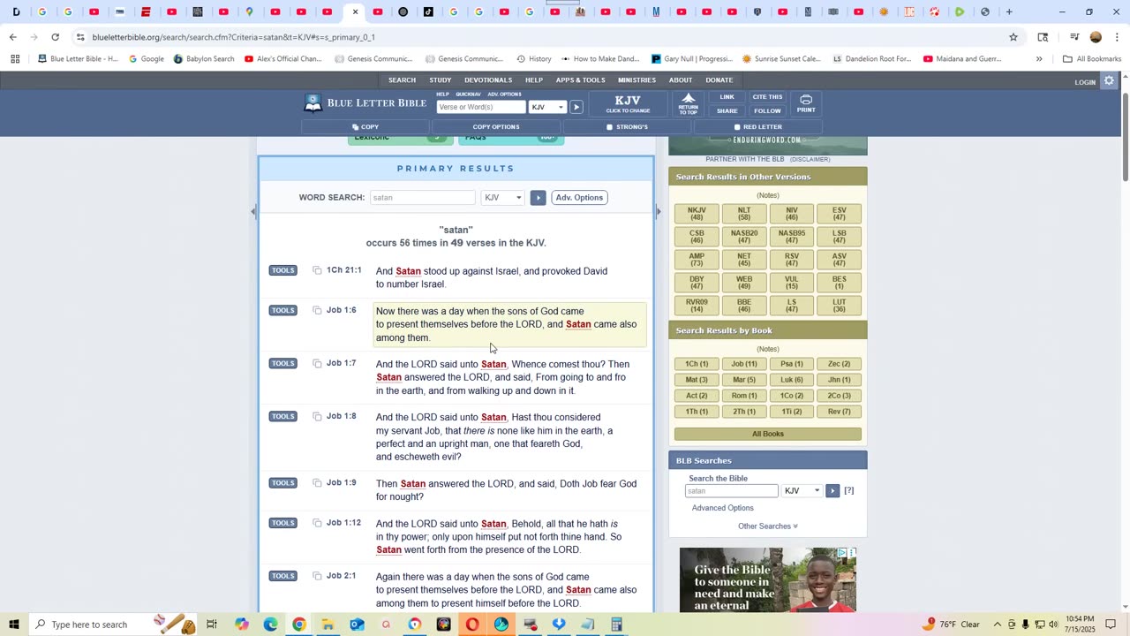Open KJV dropdown in Word Search row
Screen dimensions: 1130x636
pos(503,198)
